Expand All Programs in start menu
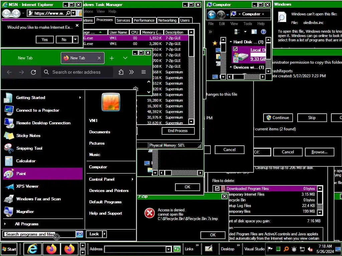Viewport: 342px width, 256px height. tap(27, 224)
